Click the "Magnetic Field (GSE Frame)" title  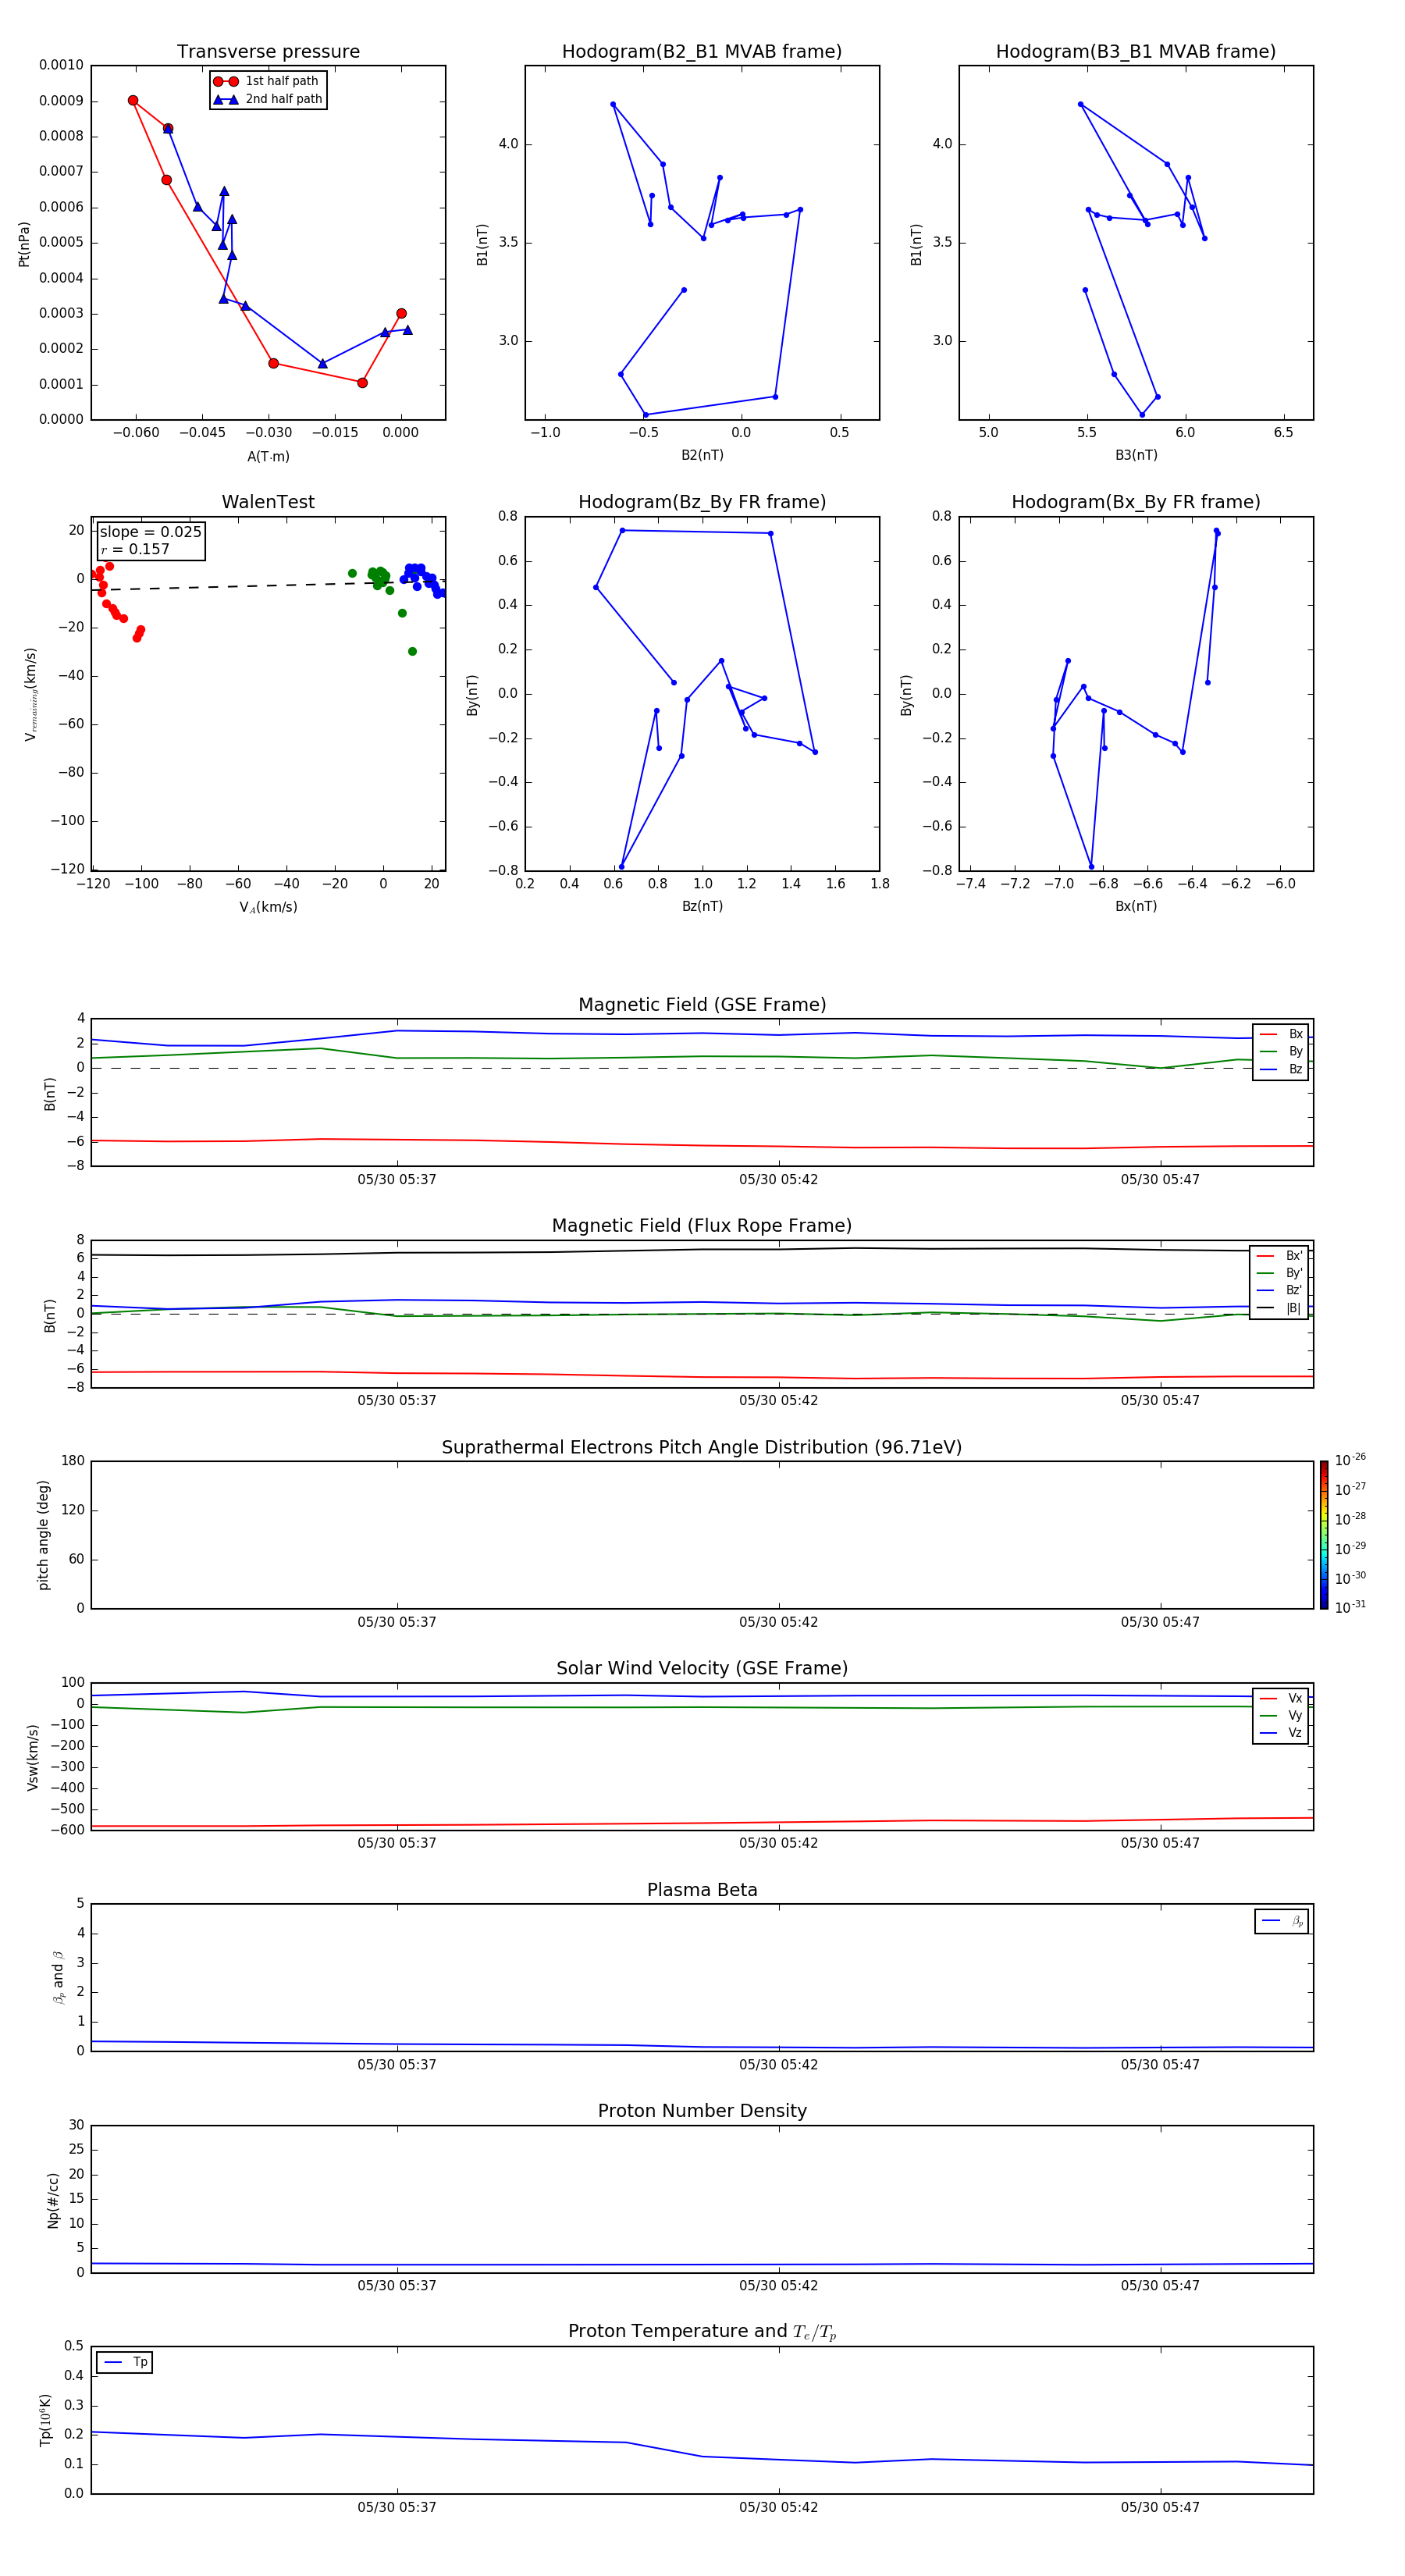click(702, 1005)
